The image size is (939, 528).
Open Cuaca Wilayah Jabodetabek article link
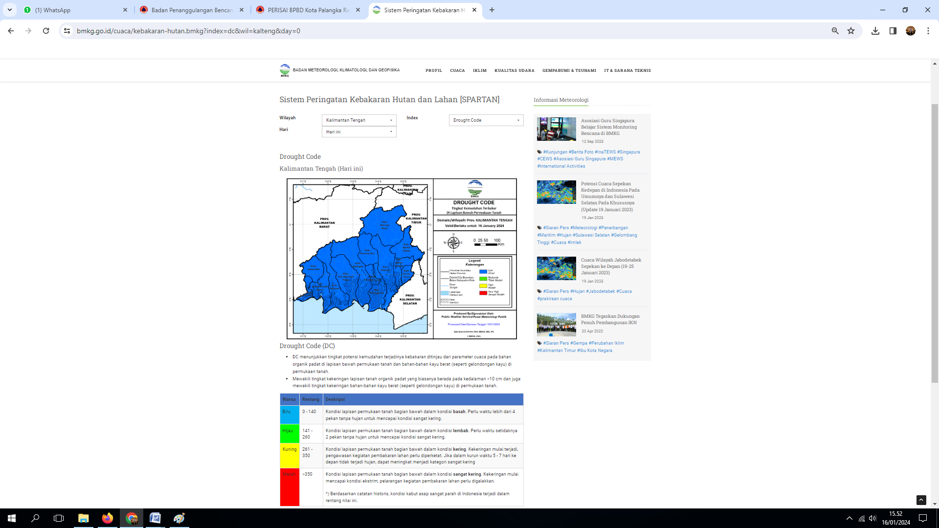tap(611, 266)
